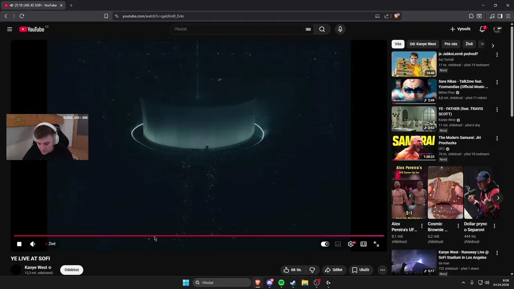
Task: Open Discord from the taskbar
Action: click(x=269, y=283)
